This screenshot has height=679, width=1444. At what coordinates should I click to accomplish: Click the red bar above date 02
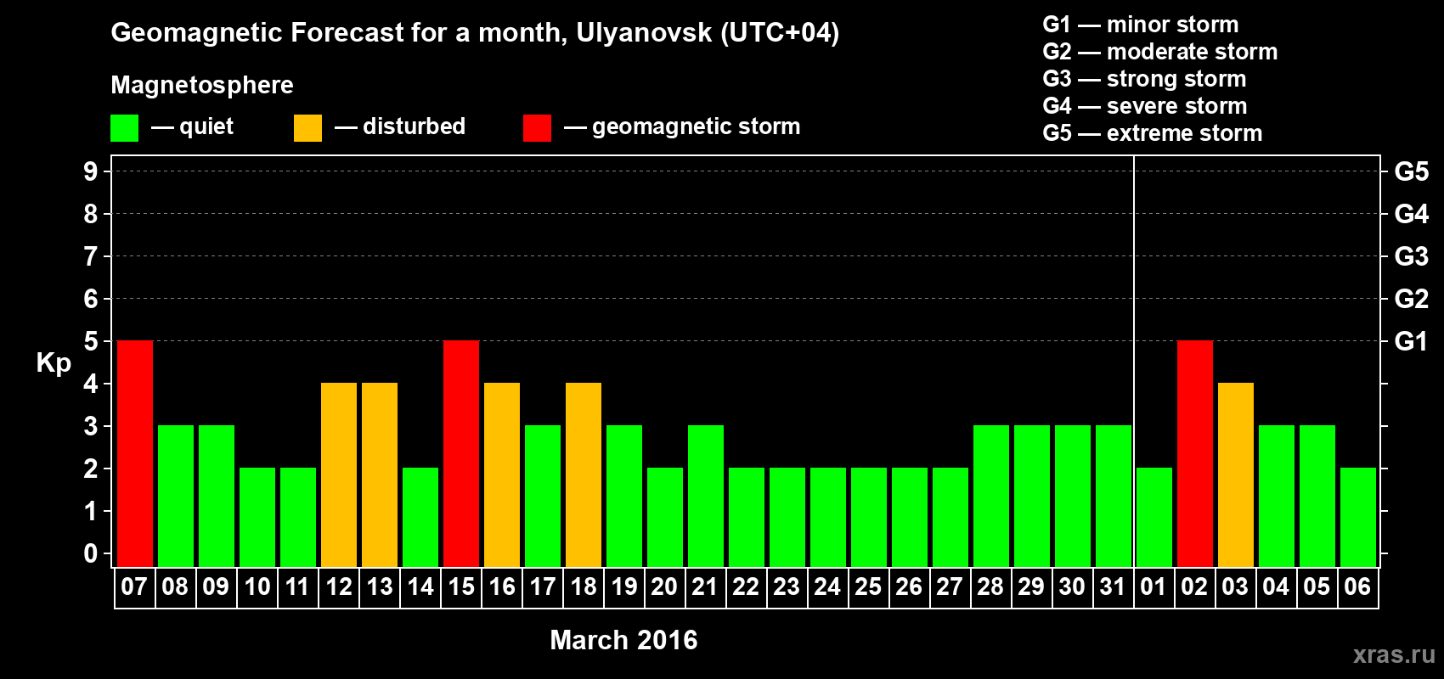[x=1195, y=453]
